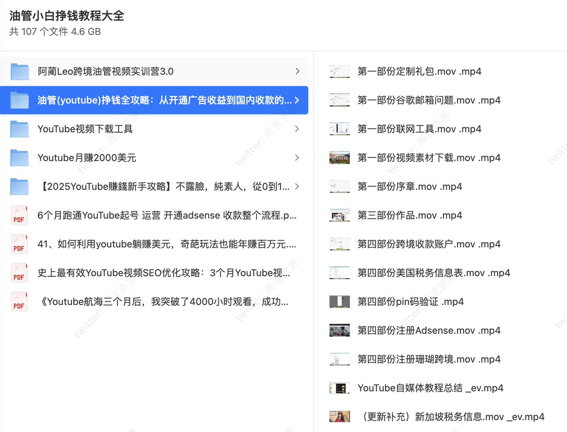Select folder name Youtube月赚2000美元

[87, 158]
